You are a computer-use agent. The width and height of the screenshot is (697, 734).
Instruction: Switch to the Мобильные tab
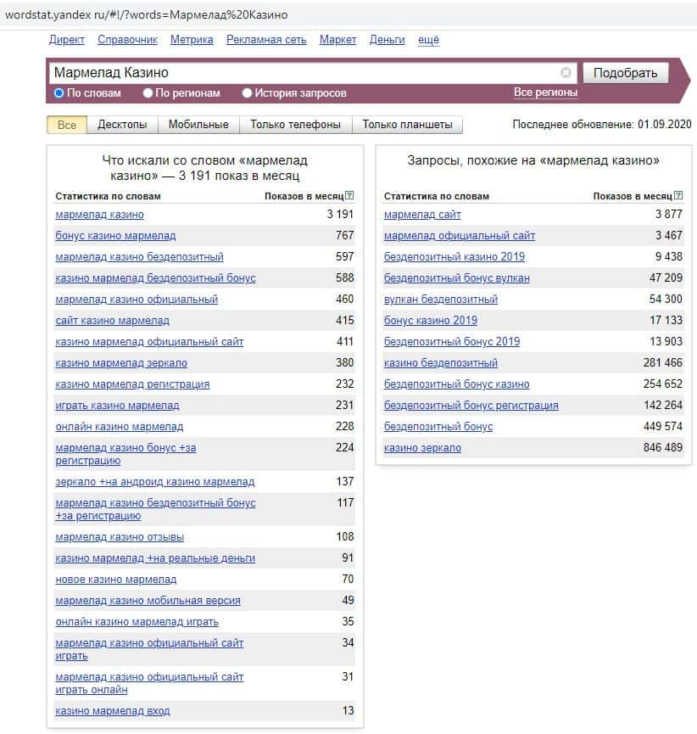pos(198,125)
